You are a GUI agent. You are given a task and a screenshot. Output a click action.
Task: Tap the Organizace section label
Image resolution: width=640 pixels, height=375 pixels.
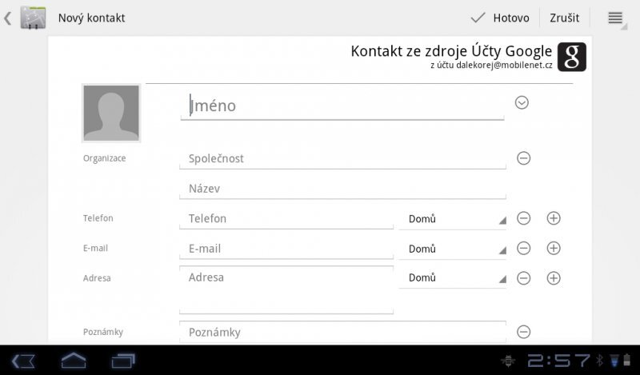105,158
